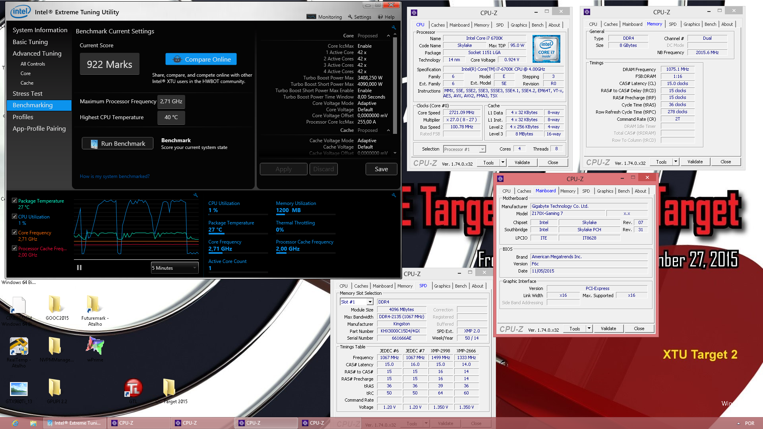Switch to SPD tab in Memory CPU-Z window
The height and width of the screenshot is (429, 763).
point(672,24)
